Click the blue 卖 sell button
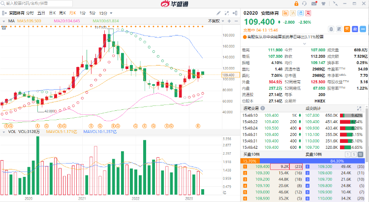Viewport: 369px width, 202px height. [x=355, y=29]
